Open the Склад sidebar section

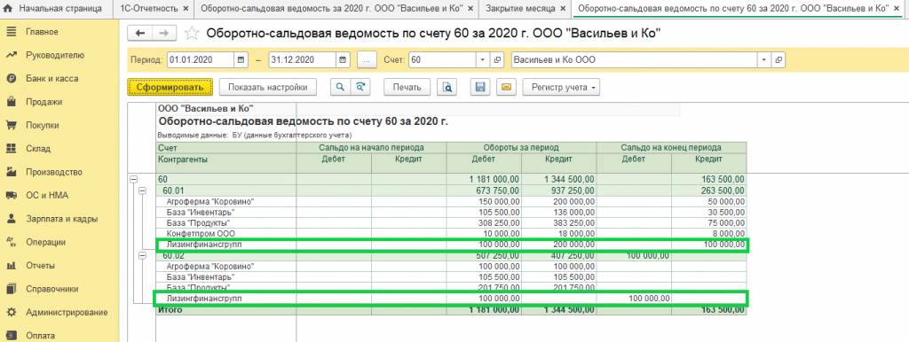37,149
